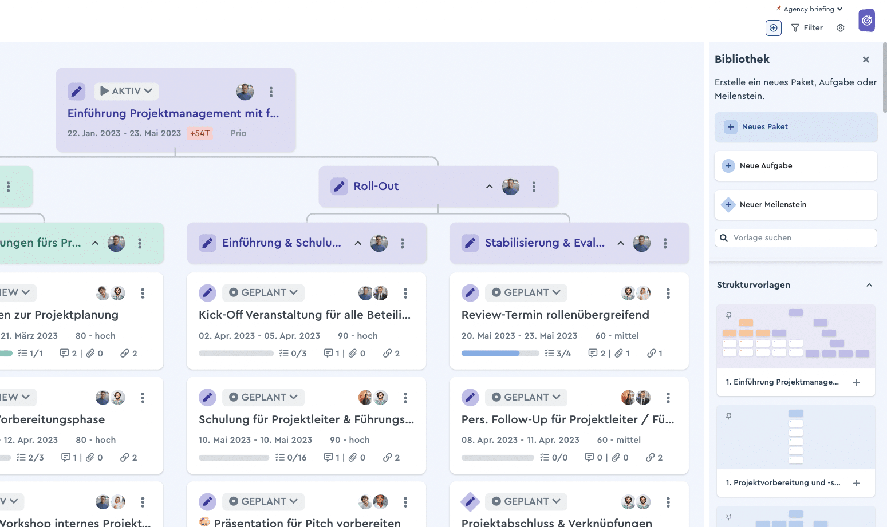This screenshot has width=887, height=527.
Task: Focus the Vorlage suchen search field
Action: (x=796, y=238)
